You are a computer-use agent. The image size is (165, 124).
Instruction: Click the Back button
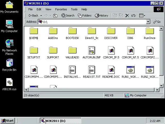(33, 16)
